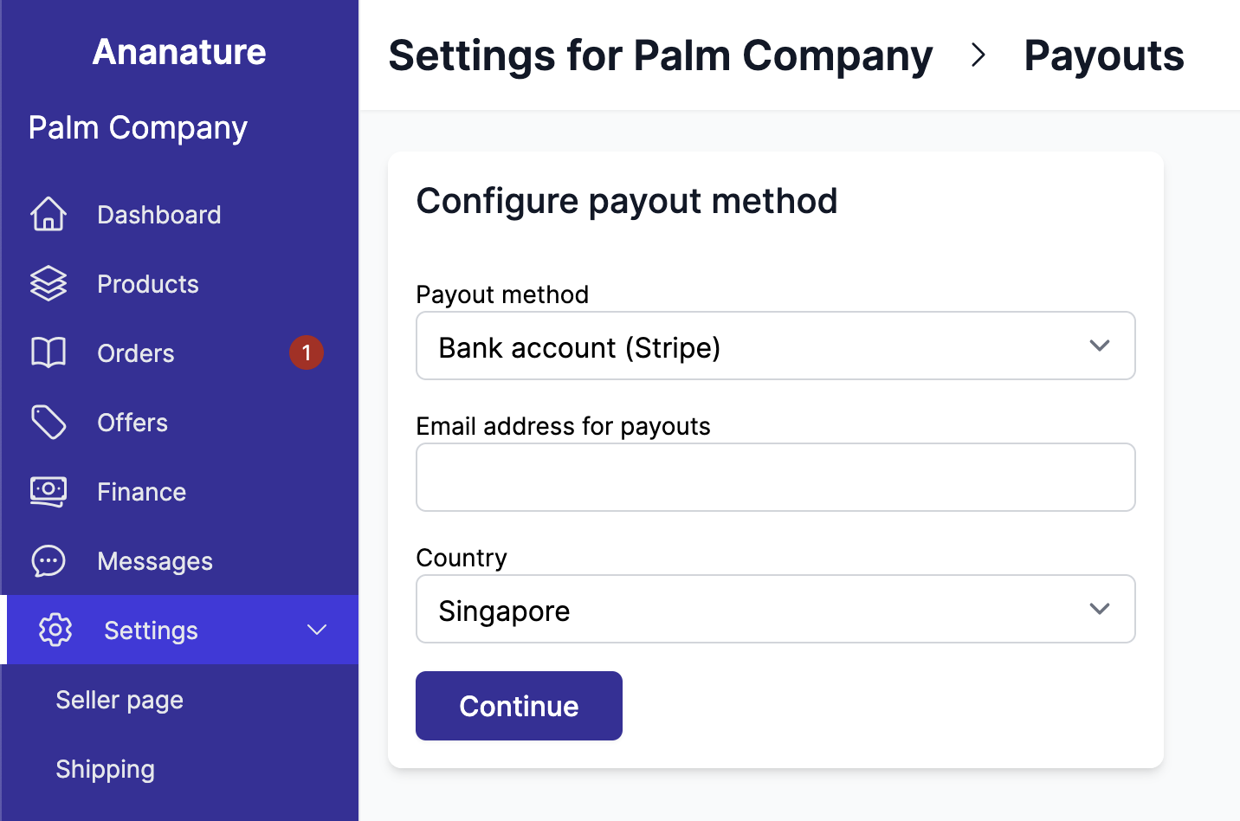
Task: Click the Orders notification badge
Action: [307, 352]
